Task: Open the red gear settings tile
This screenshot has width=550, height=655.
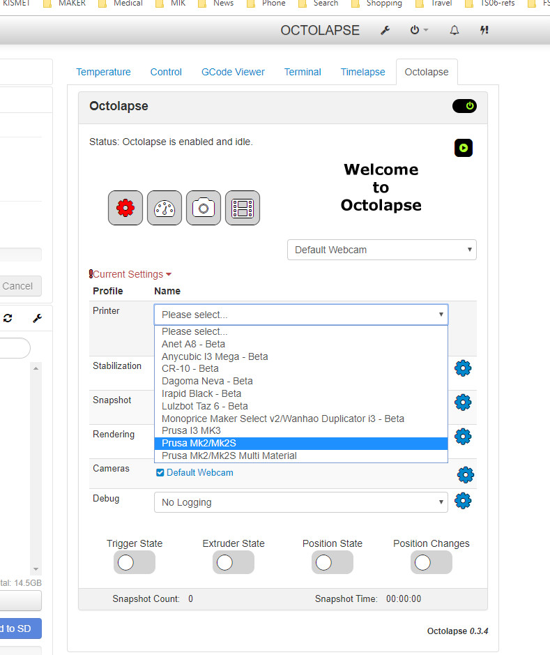Action: click(x=125, y=208)
